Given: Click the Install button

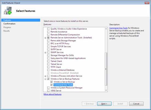Looking at the screenshot, I should [120, 104].
